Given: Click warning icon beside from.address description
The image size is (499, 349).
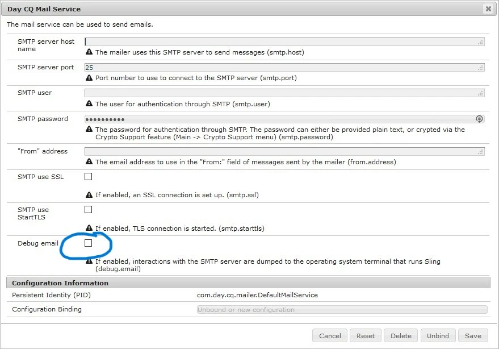Looking at the screenshot, I should tap(89, 161).
